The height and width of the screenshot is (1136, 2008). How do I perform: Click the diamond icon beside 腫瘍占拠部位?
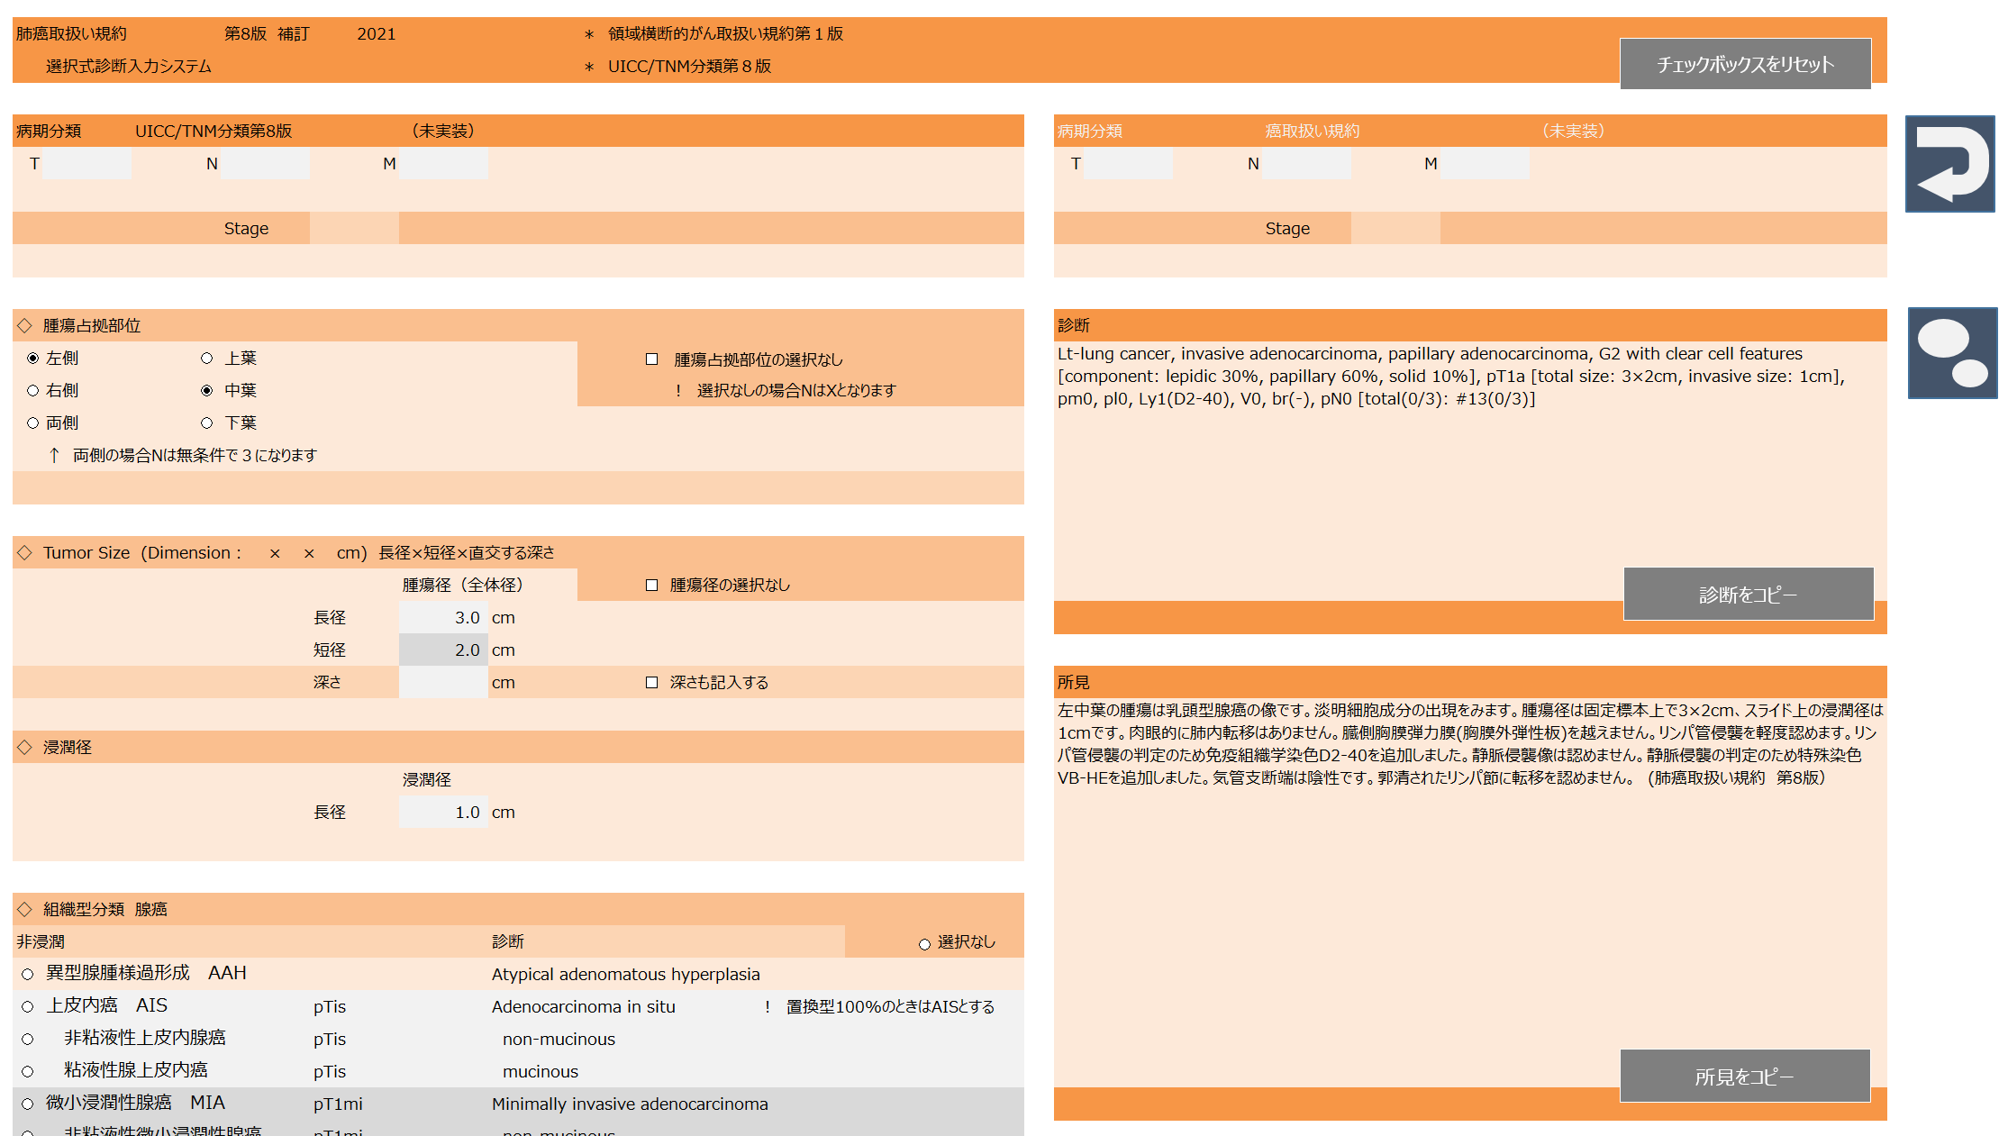[25, 325]
